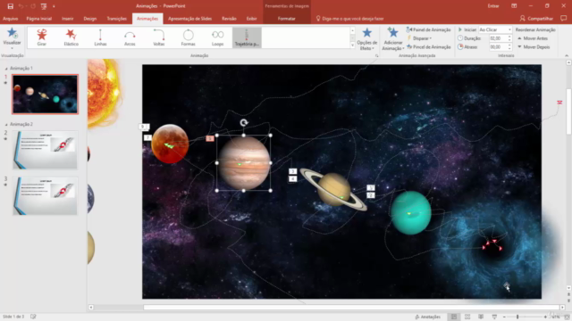
Task: Open Opções de Efeito dropdown
Action: 367,39
